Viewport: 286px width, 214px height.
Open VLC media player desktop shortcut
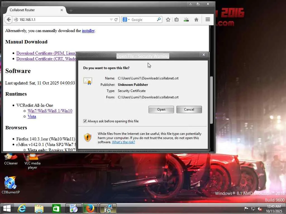point(32,161)
